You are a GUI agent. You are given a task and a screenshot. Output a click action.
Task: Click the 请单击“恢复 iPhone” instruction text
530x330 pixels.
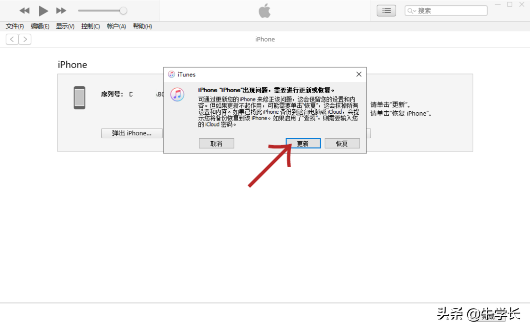point(401,113)
